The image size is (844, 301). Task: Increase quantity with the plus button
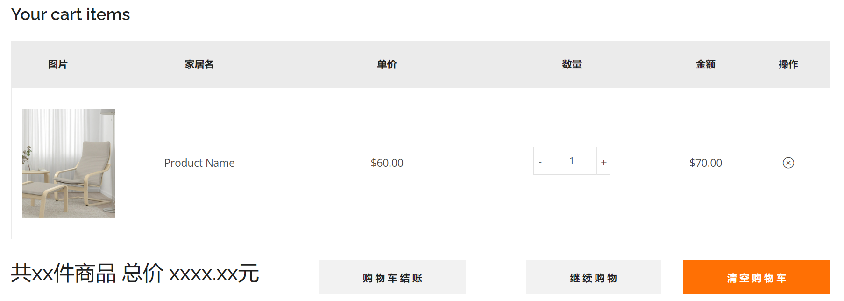(603, 161)
